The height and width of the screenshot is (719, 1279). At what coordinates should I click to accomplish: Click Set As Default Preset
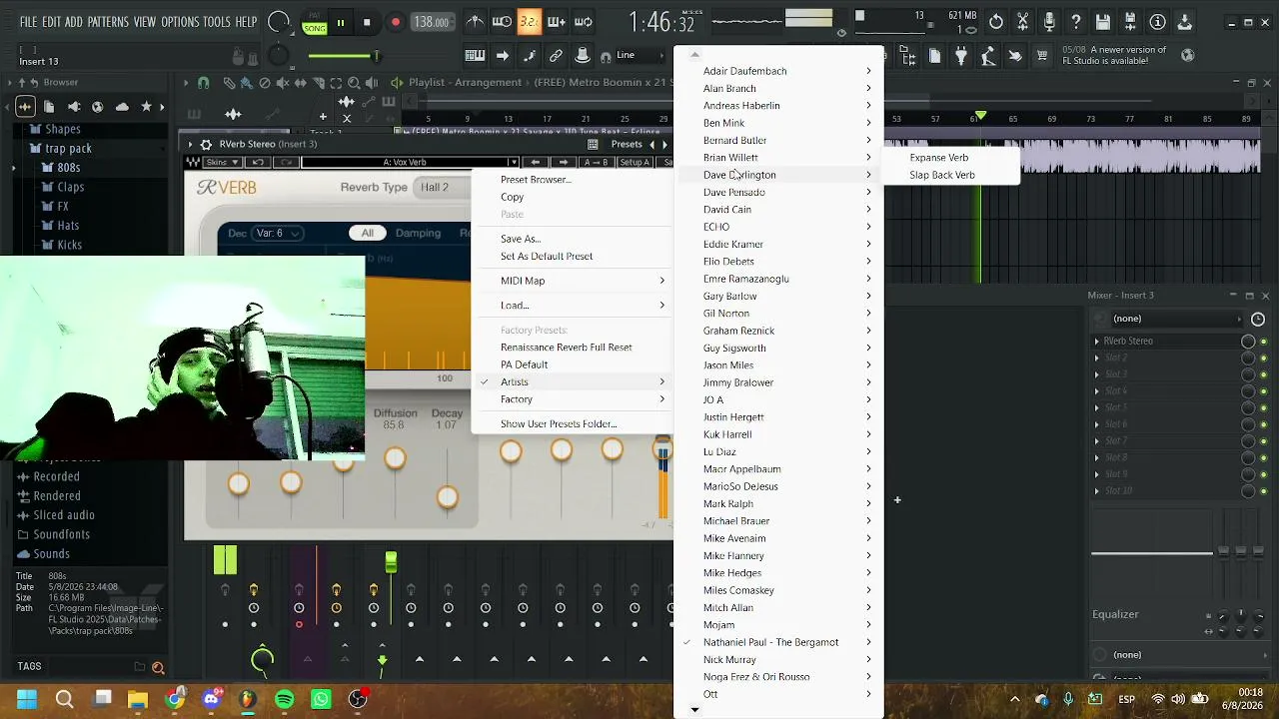[573, 257]
